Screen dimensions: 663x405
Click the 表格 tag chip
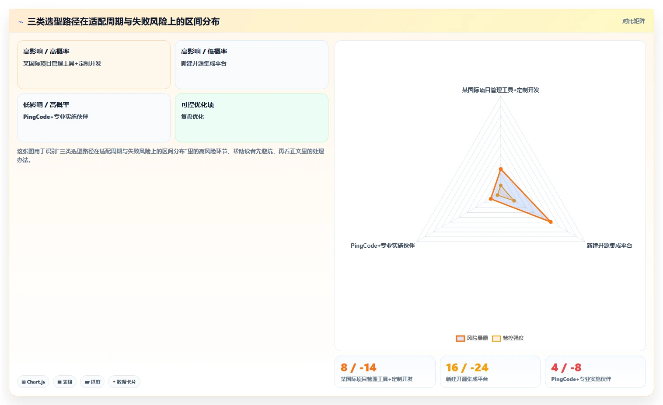point(65,382)
